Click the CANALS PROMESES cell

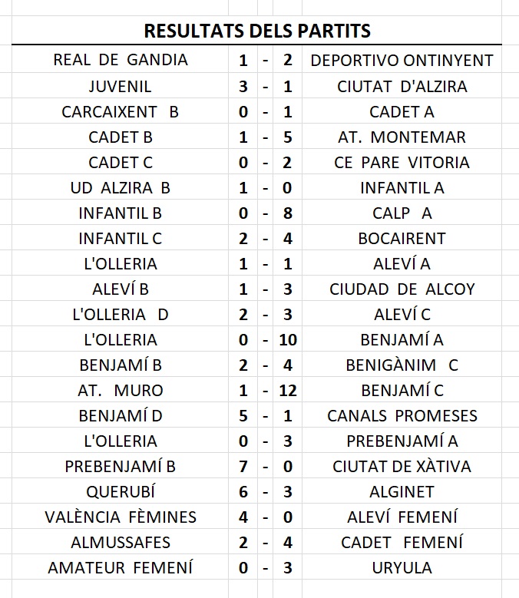click(402, 415)
